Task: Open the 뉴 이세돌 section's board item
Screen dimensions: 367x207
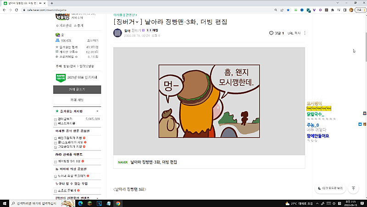Action: [72, 176]
